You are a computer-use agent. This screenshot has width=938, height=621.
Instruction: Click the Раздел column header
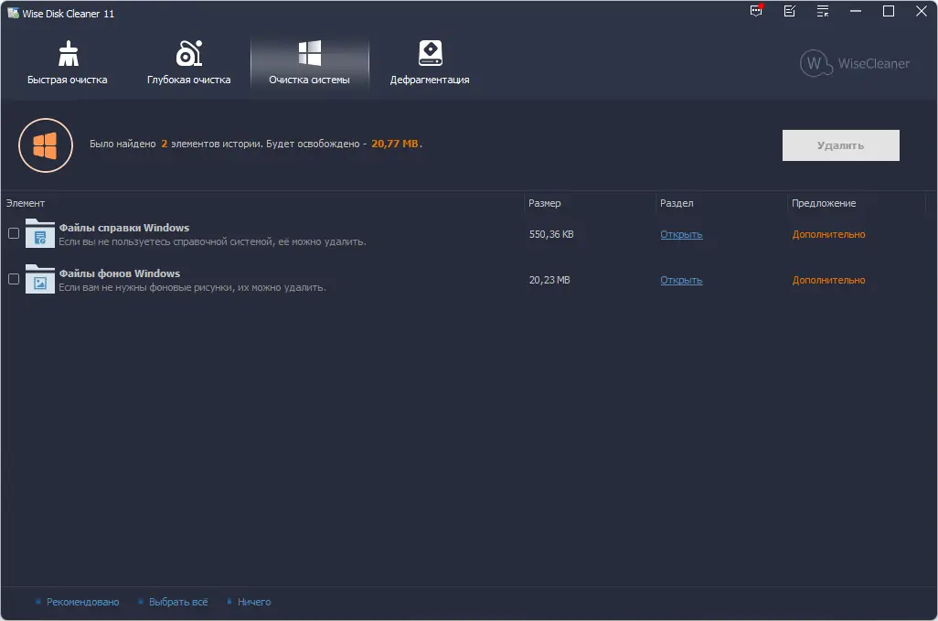(x=677, y=203)
